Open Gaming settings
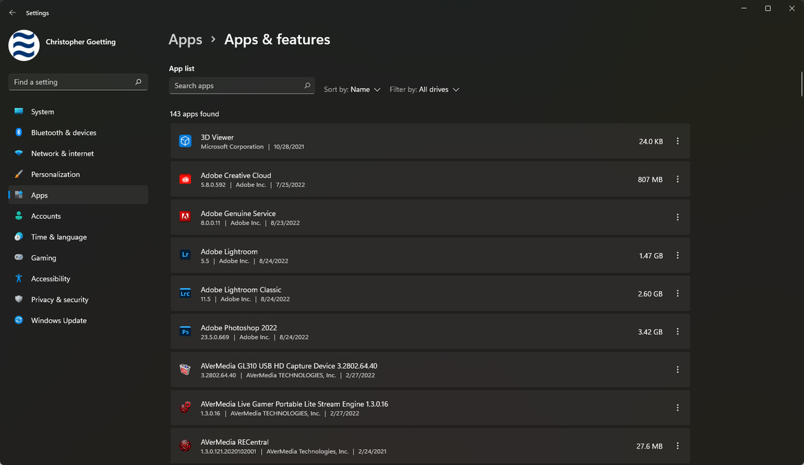Viewport: 804px width, 465px height. point(78,258)
